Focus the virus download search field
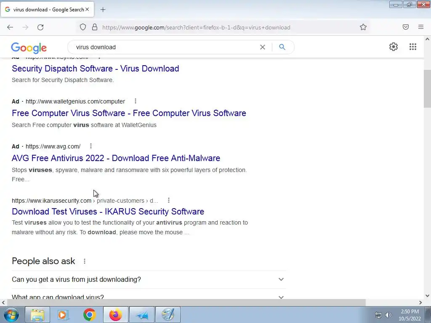Screen dimensions: 431x323 [165, 47]
